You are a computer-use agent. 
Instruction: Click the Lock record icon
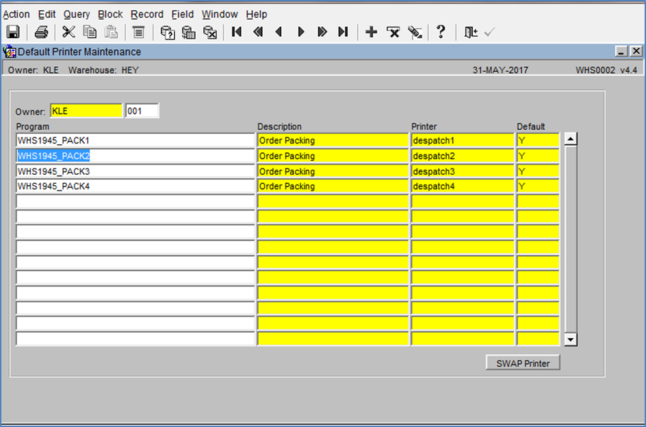(x=415, y=32)
